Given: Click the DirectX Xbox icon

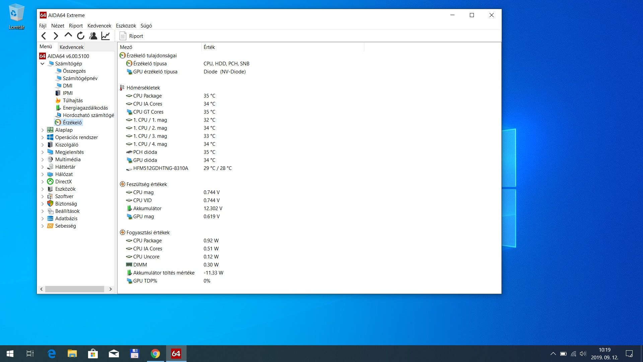Looking at the screenshot, I should (x=50, y=182).
